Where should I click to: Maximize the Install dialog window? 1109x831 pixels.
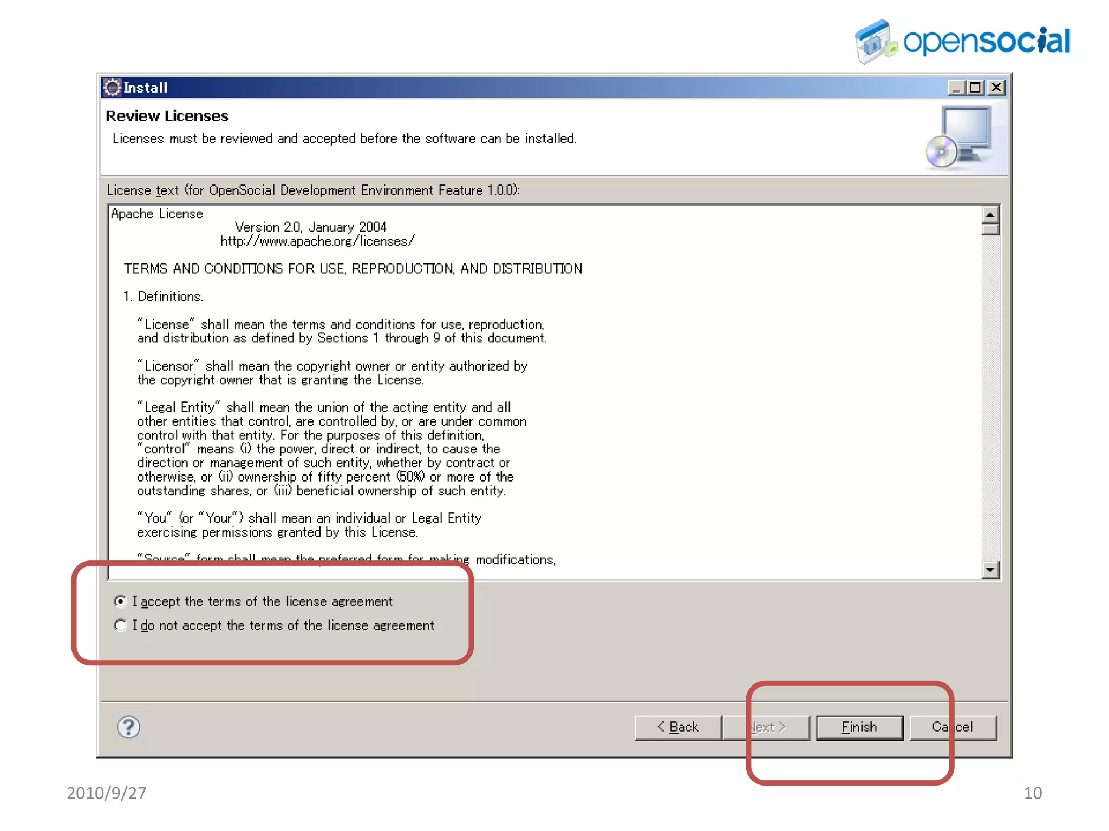976,88
